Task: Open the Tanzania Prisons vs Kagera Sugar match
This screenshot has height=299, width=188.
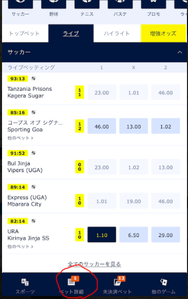Action: [x=30, y=92]
